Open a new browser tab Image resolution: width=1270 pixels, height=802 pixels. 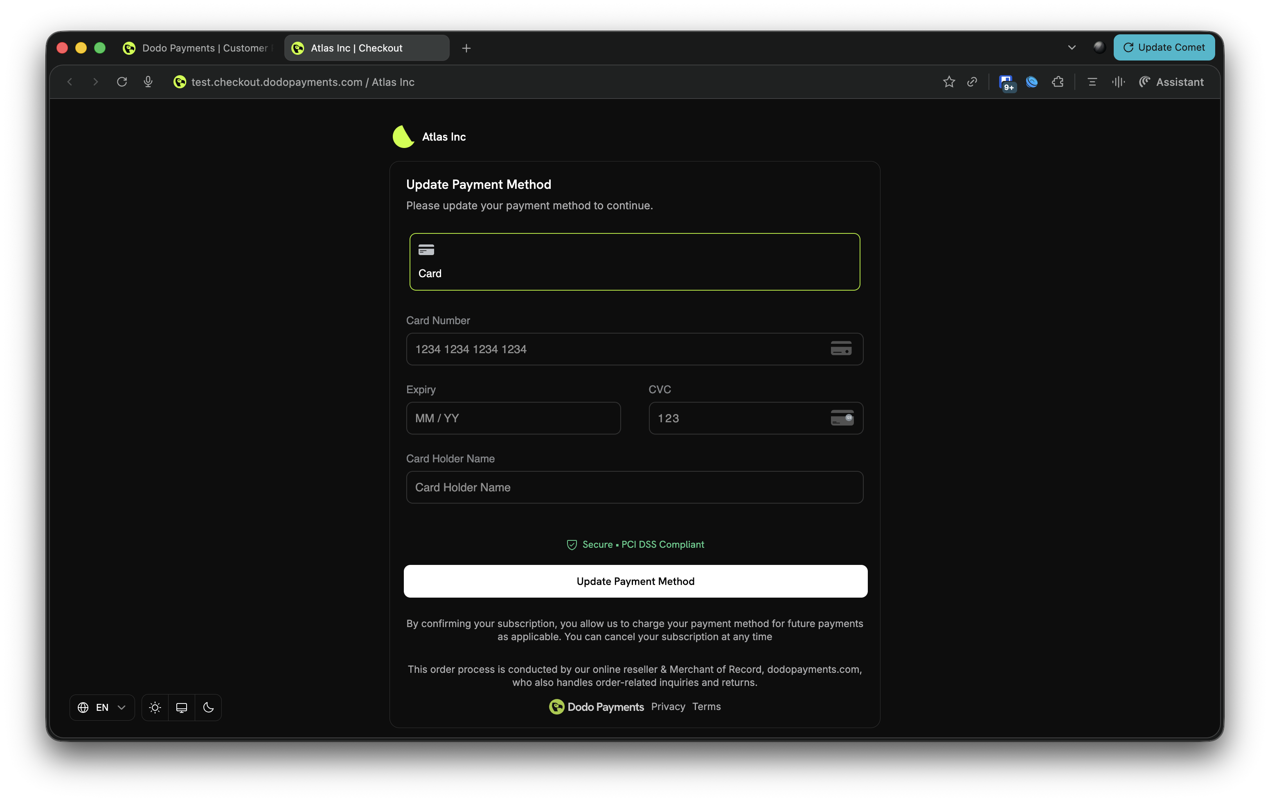[466, 48]
